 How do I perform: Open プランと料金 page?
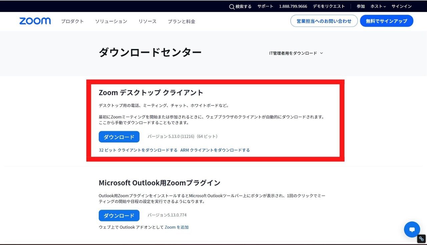click(181, 21)
